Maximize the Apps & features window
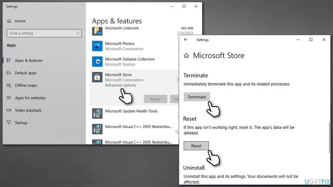This screenshot has height=187, width=333. 184,6
